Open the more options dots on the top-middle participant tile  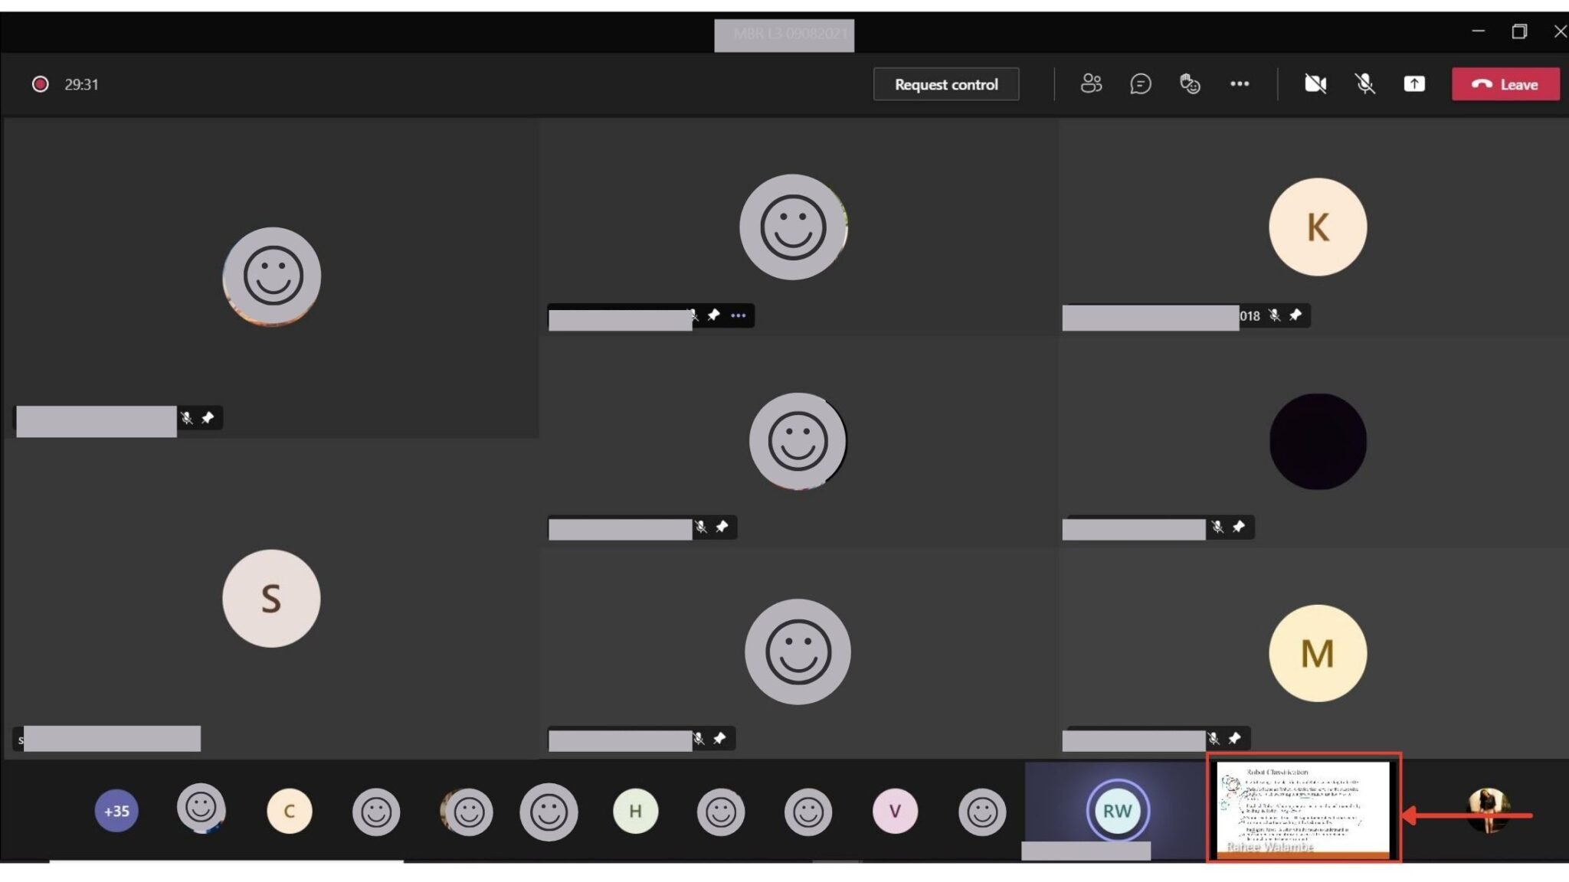(x=738, y=315)
